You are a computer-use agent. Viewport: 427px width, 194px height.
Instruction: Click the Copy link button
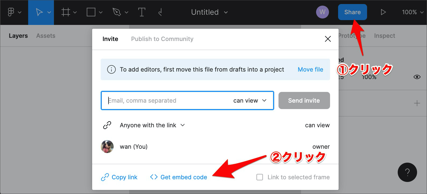[x=119, y=177]
